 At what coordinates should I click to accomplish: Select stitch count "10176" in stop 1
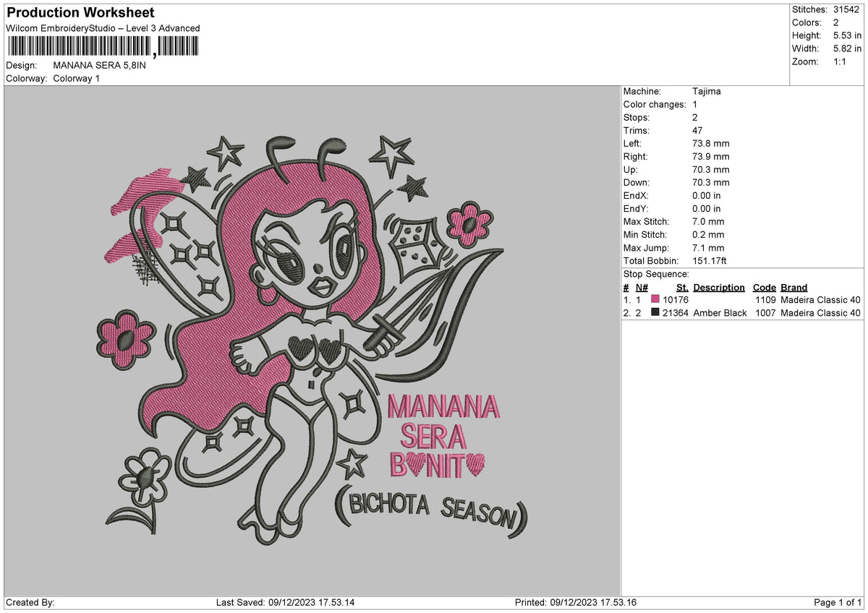click(676, 299)
